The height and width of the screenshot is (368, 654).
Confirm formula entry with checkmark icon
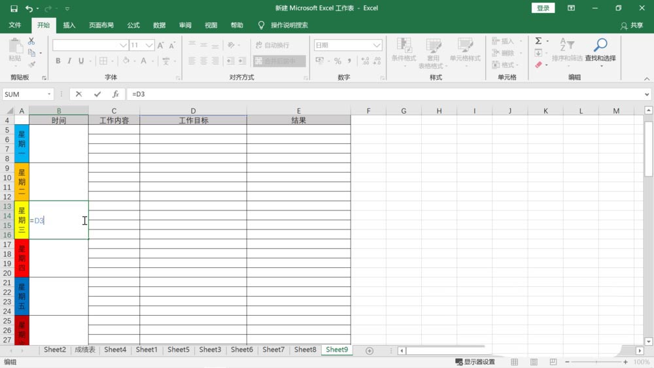(x=97, y=94)
